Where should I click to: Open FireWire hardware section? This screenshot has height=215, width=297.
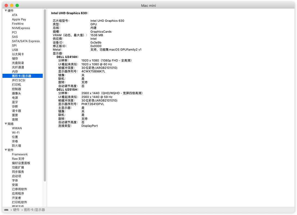point(18,24)
